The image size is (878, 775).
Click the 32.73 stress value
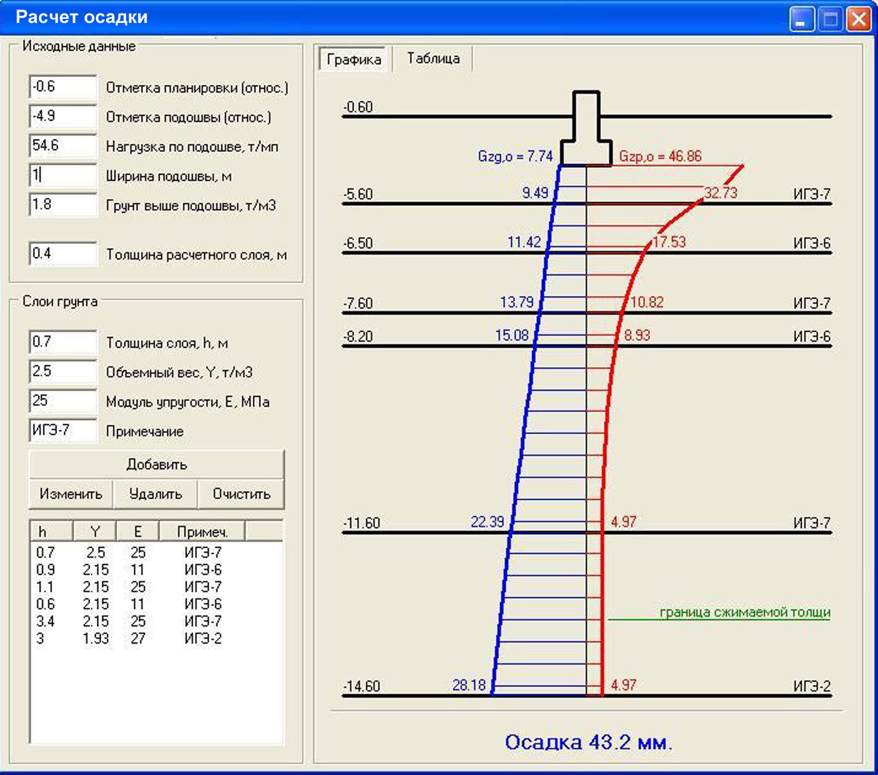pyautogui.click(x=721, y=193)
